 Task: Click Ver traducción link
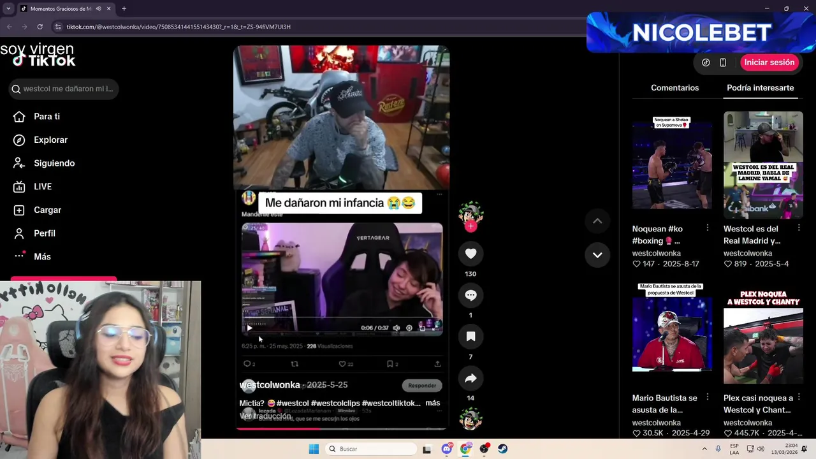(265, 416)
